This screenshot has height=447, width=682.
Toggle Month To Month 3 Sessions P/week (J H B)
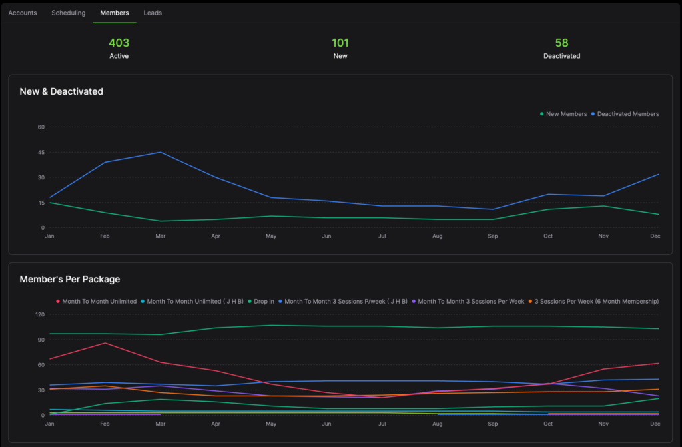pos(346,302)
